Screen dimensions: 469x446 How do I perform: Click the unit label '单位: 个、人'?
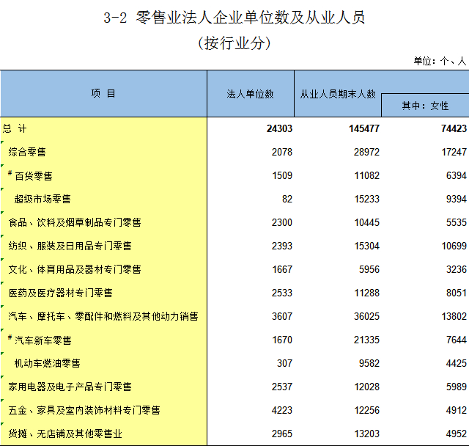(440, 61)
